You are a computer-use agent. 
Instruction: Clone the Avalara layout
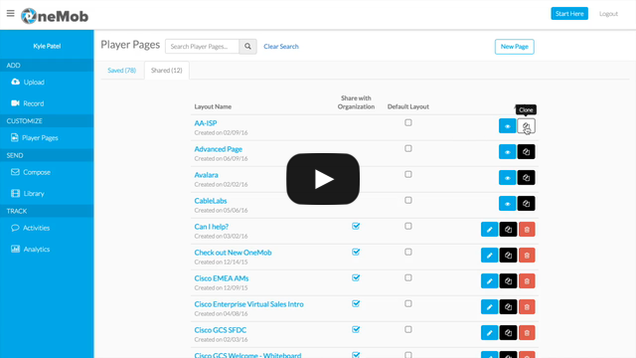point(526,178)
